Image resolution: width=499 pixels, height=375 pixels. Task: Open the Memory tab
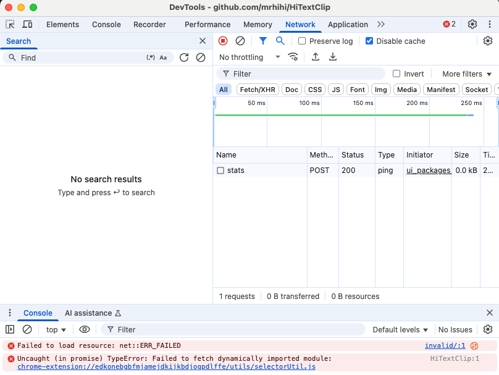(x=258, y=25)
